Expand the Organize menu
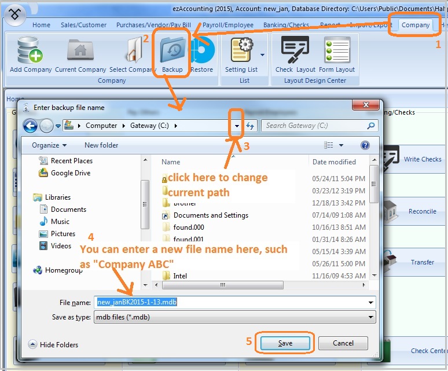Screen dimensions: 448x371 coord(49,145)
